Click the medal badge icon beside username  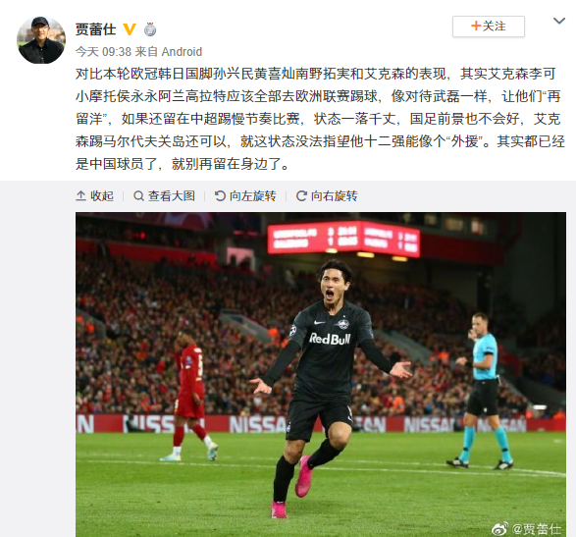150,29
